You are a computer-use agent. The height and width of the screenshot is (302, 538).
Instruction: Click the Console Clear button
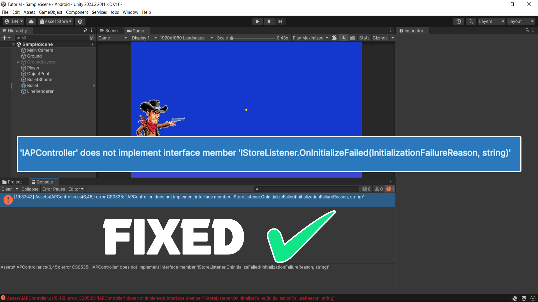pos(7,189)
